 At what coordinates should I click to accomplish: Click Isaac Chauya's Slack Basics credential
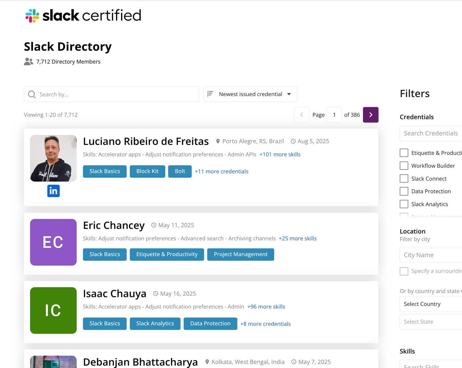pyautogui.click(x=105, y=324)
